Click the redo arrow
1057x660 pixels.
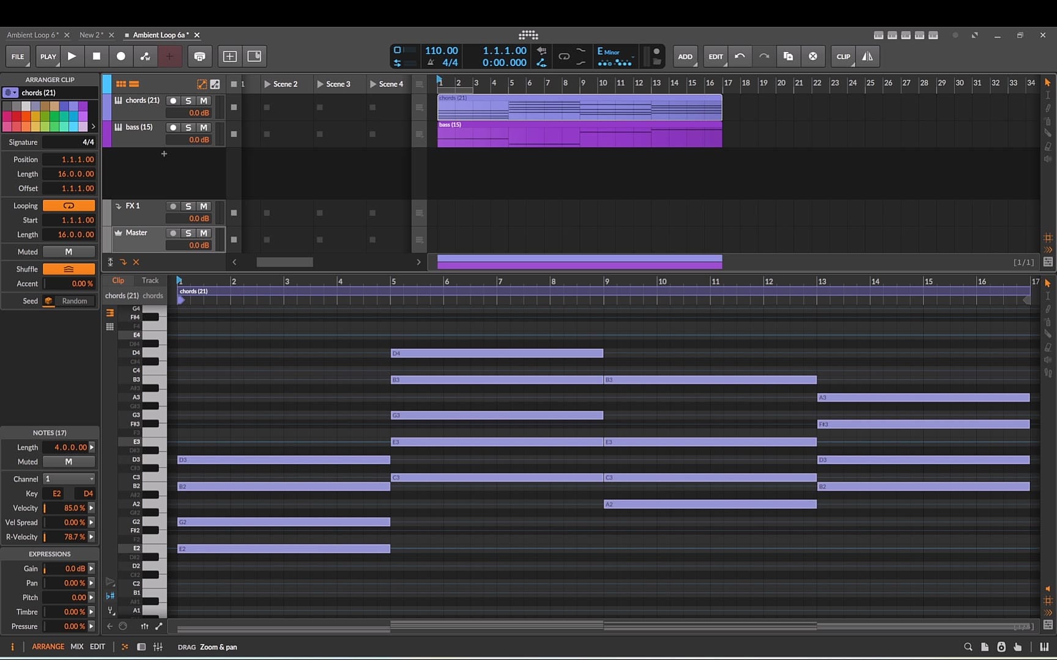764,56
